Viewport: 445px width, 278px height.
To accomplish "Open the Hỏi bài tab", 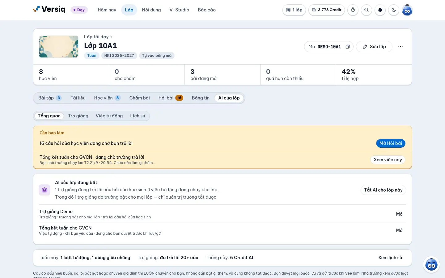I will click(171, 98).
